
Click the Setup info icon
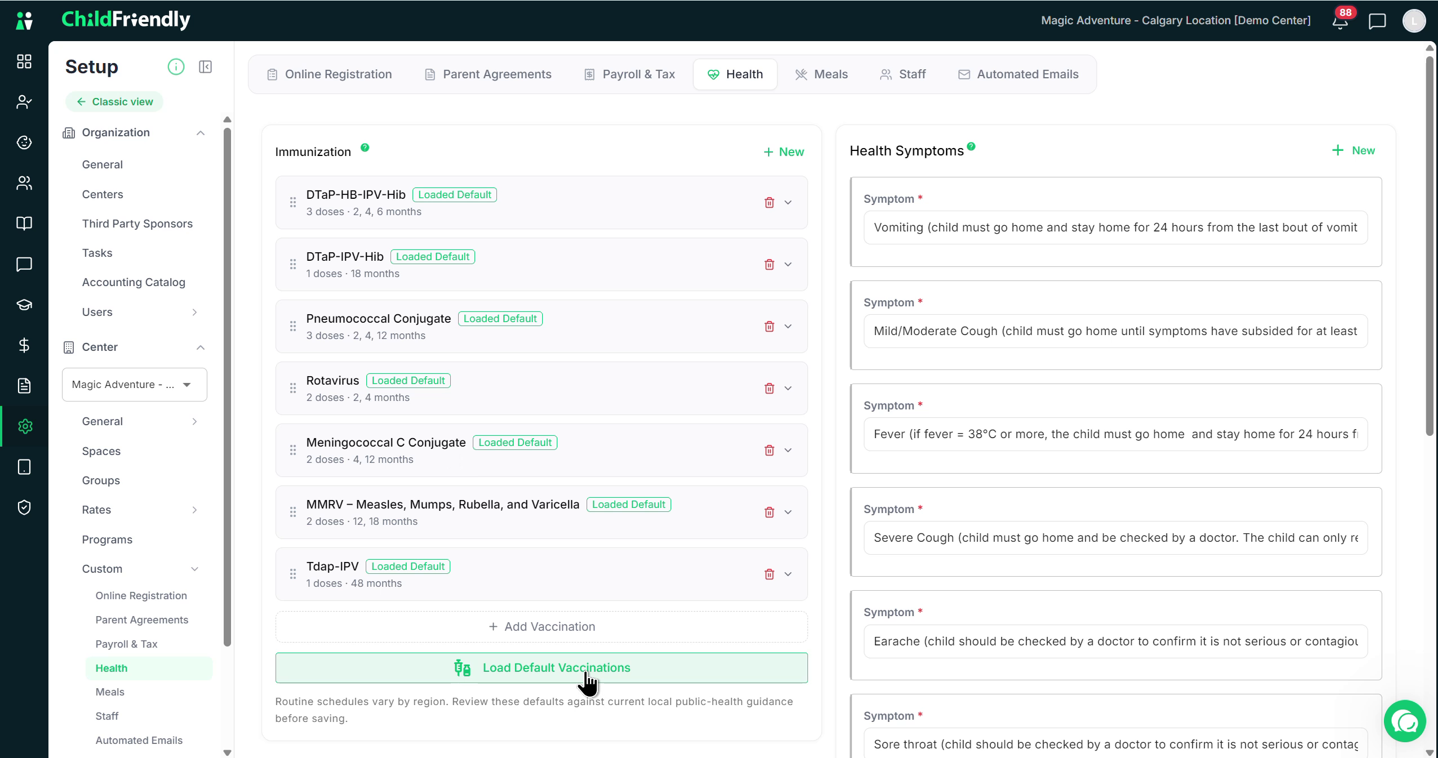176,67
